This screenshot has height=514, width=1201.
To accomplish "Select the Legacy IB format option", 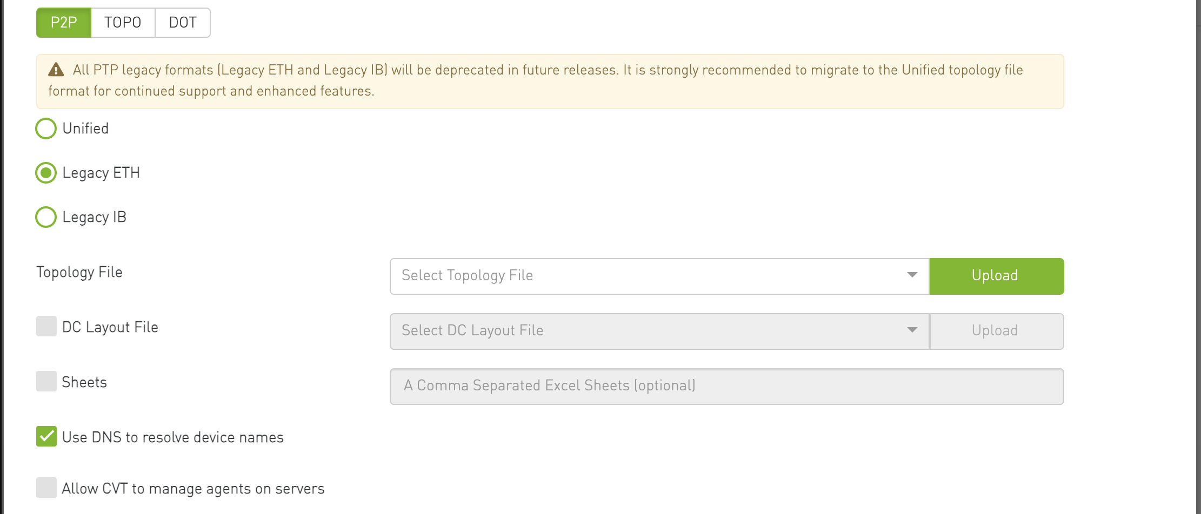I will click(x=46, y=217).
